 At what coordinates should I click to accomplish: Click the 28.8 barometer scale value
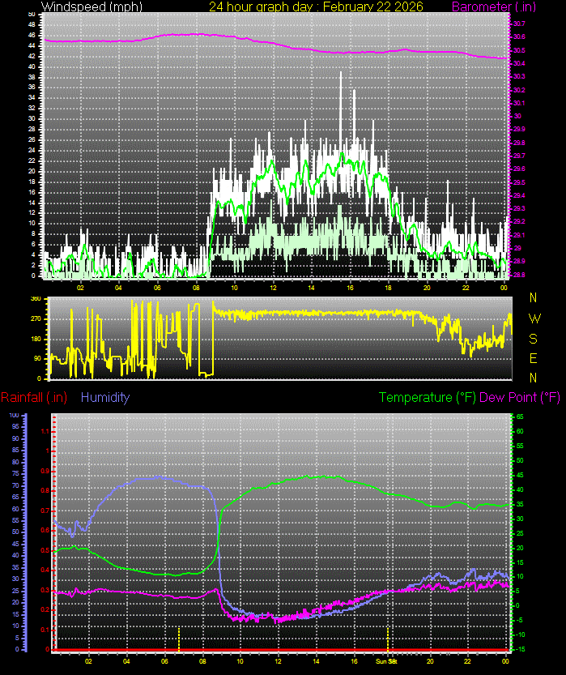pyautogui.click(x=519, y=275)
